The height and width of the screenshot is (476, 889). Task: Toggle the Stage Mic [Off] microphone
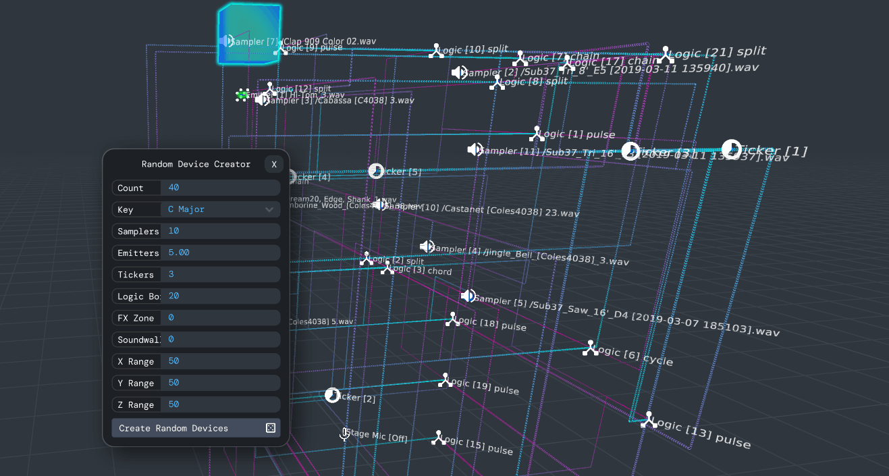coord(344,434)
